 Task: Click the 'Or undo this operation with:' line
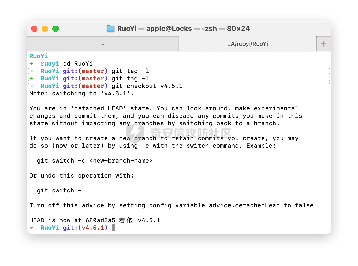[x=81, y=176]
